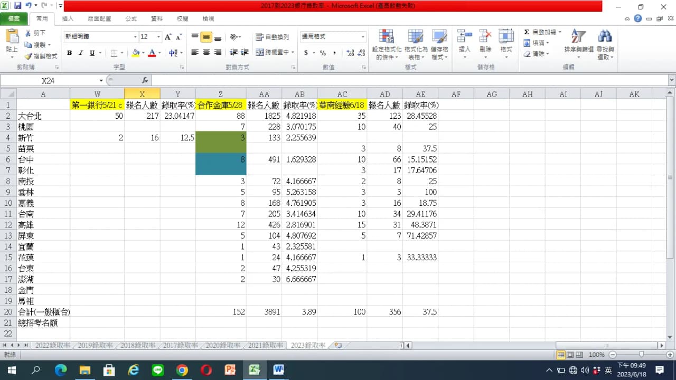The height and width of the screenshot is (380, 676).
Task: Expand the formula bar
Action: (672, 80)
